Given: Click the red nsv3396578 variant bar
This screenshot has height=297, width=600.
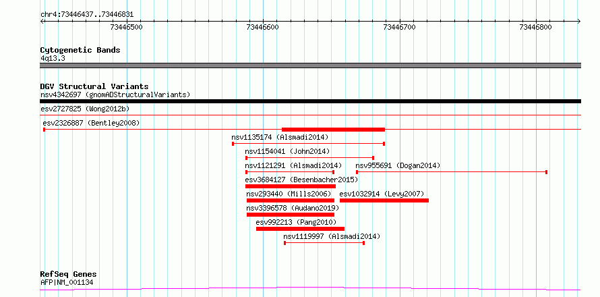Looking at the screenshot, I should click(291, 215).
